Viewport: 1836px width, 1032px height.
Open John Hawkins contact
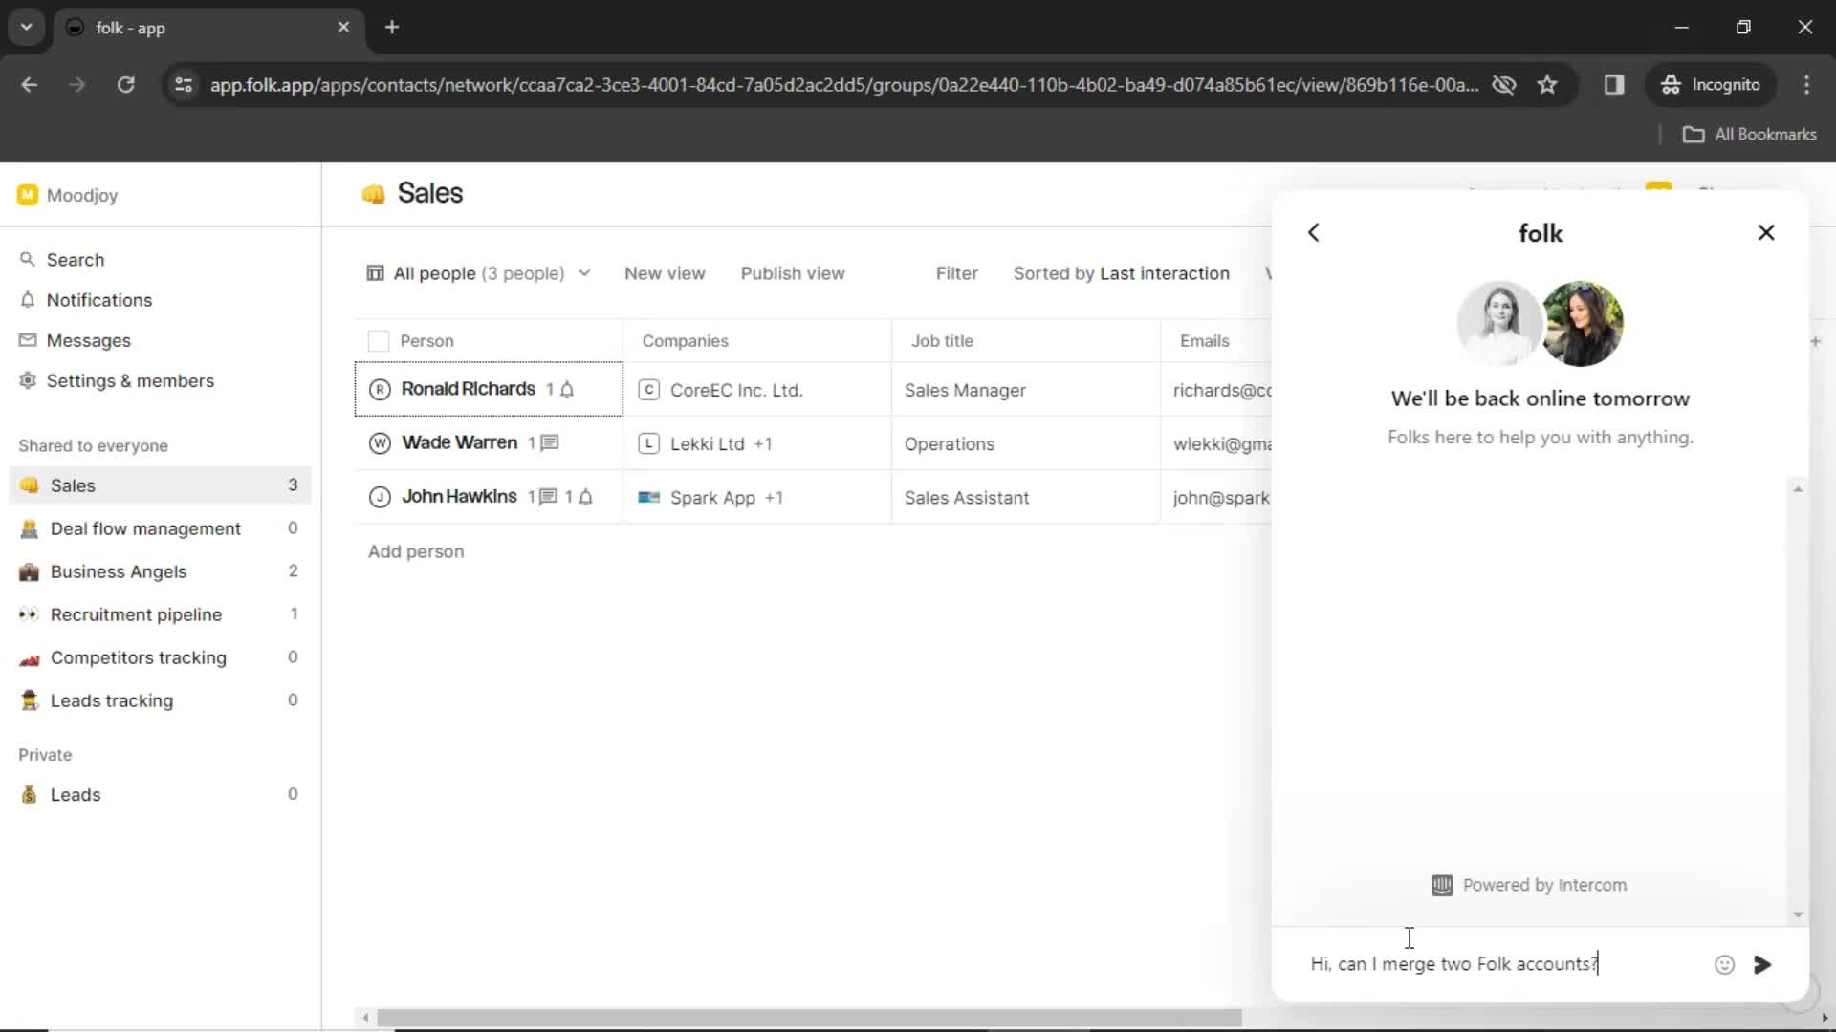pos(459,496)
